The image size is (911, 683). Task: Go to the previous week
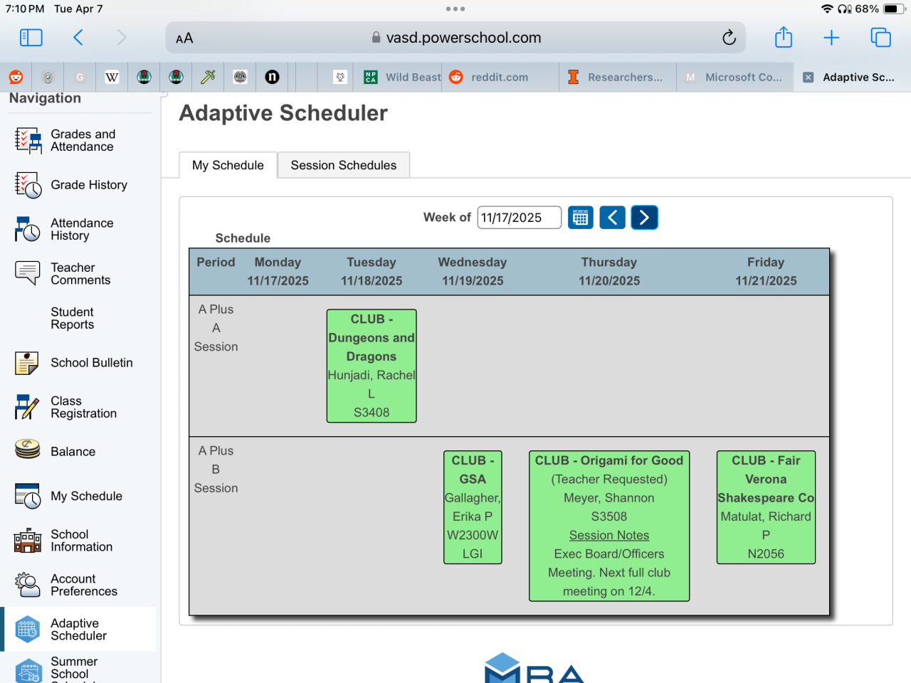pos(612,218)
